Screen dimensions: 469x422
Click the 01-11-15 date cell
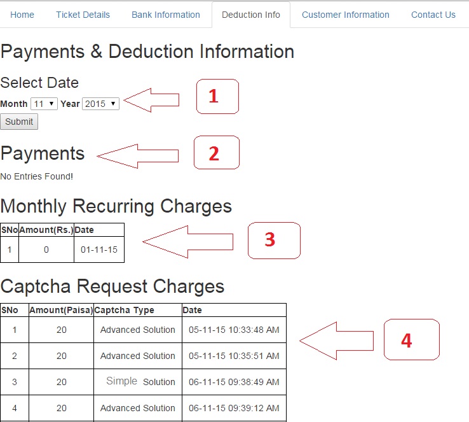99,250
